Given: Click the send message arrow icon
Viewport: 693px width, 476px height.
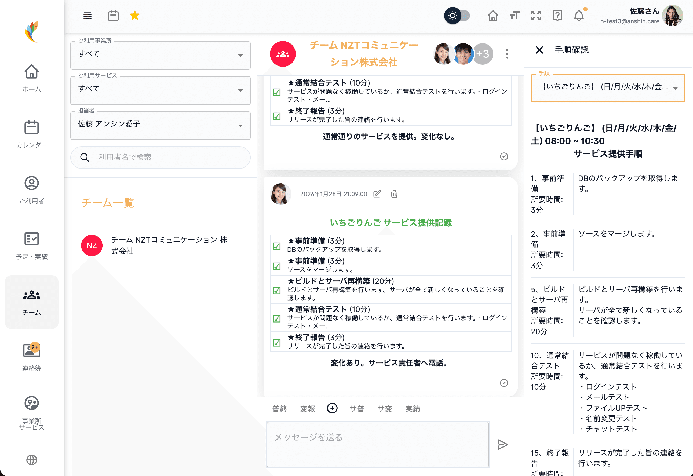Looking at the screenshot, I should click(503, 444).
